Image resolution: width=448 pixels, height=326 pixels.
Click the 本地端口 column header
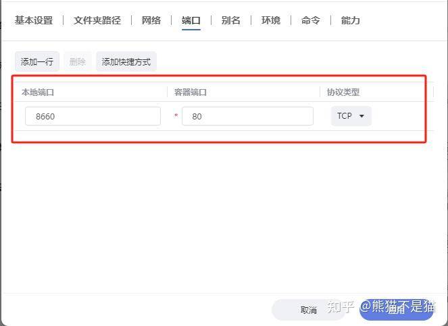pos(38,92)
